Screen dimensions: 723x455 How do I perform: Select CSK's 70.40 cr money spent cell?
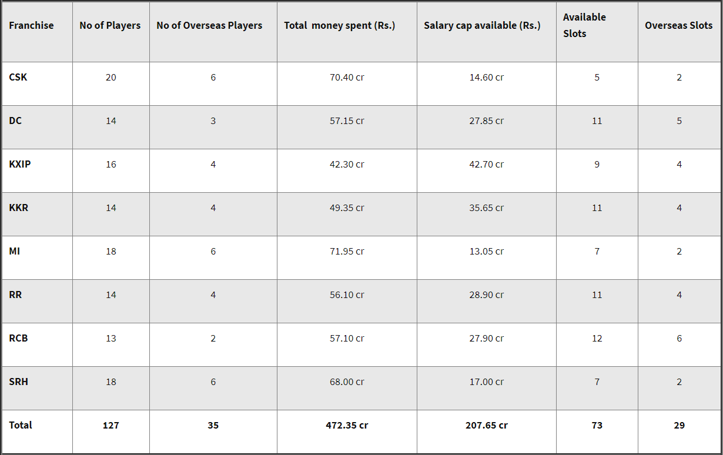(x=347, y=77)
